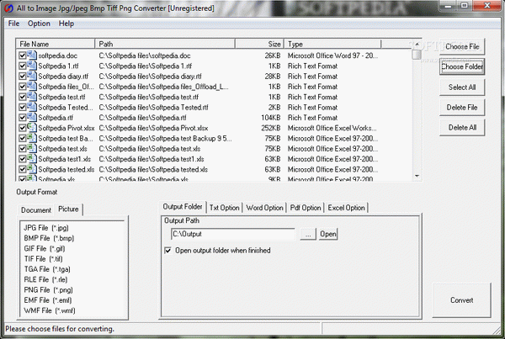Screen dimensions: 505x339
Task: Select GIF File (*.gif) format
Action: (x=45, y=248)
